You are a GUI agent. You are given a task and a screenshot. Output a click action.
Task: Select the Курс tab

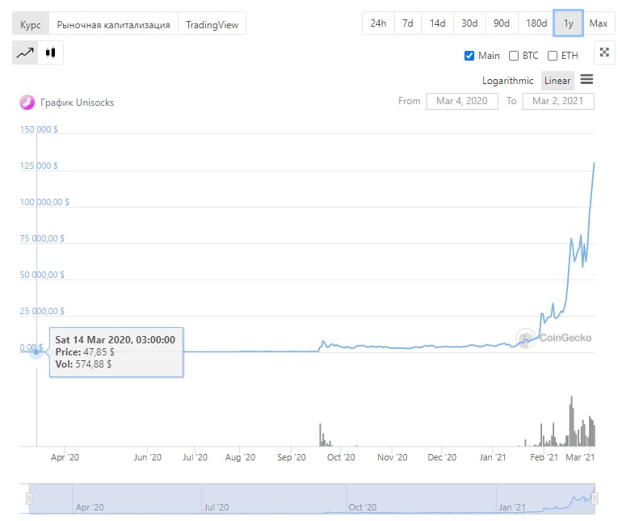click(31, 24)
